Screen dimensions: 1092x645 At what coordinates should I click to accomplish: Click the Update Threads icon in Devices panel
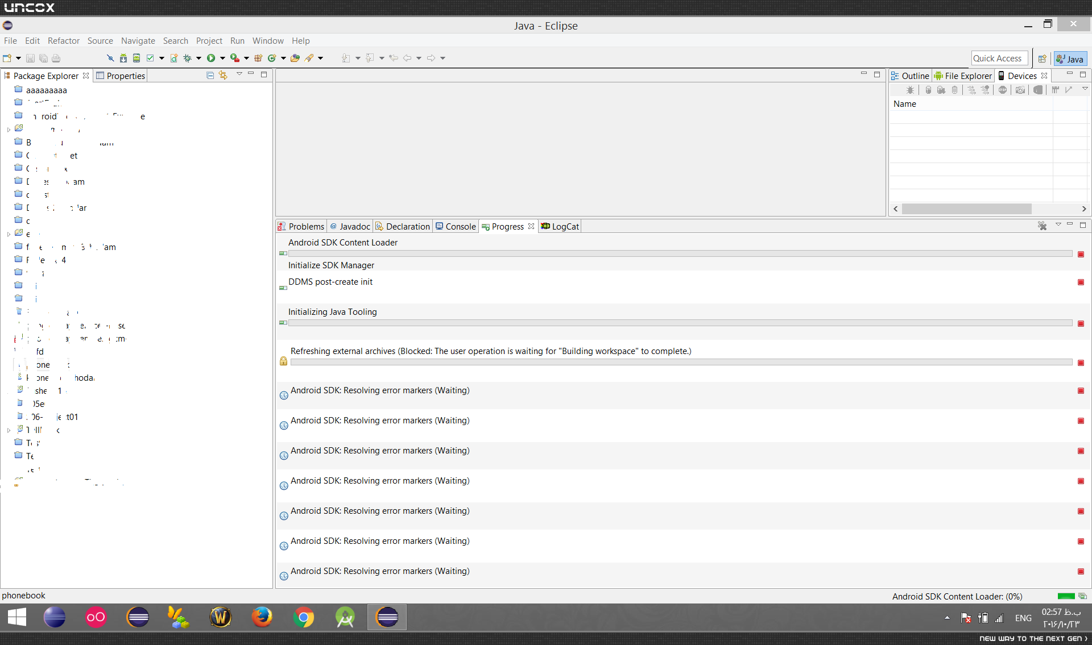[971, 90]
